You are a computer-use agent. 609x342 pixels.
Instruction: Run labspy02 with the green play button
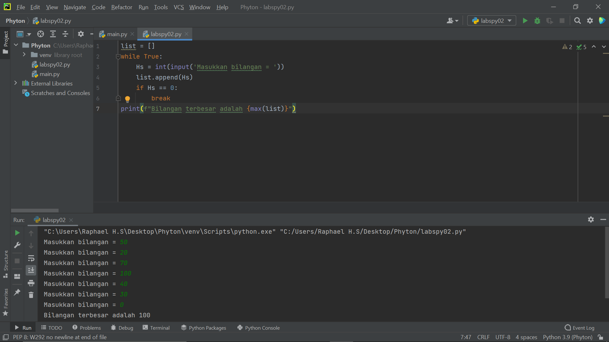pos(525,21)
